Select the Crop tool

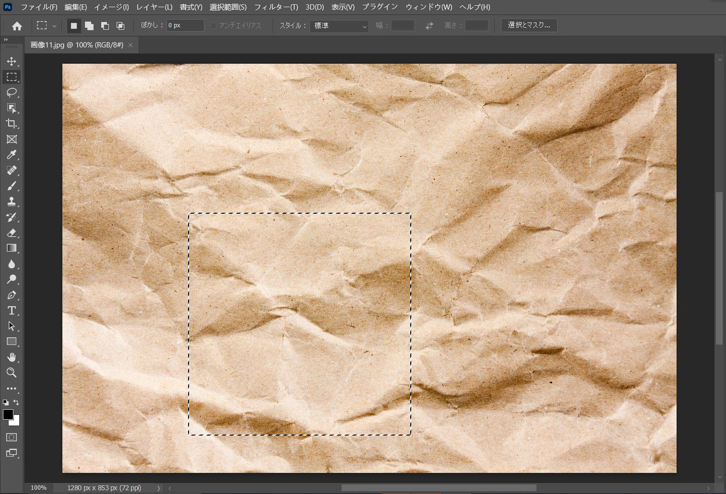(x=12, y=124)
